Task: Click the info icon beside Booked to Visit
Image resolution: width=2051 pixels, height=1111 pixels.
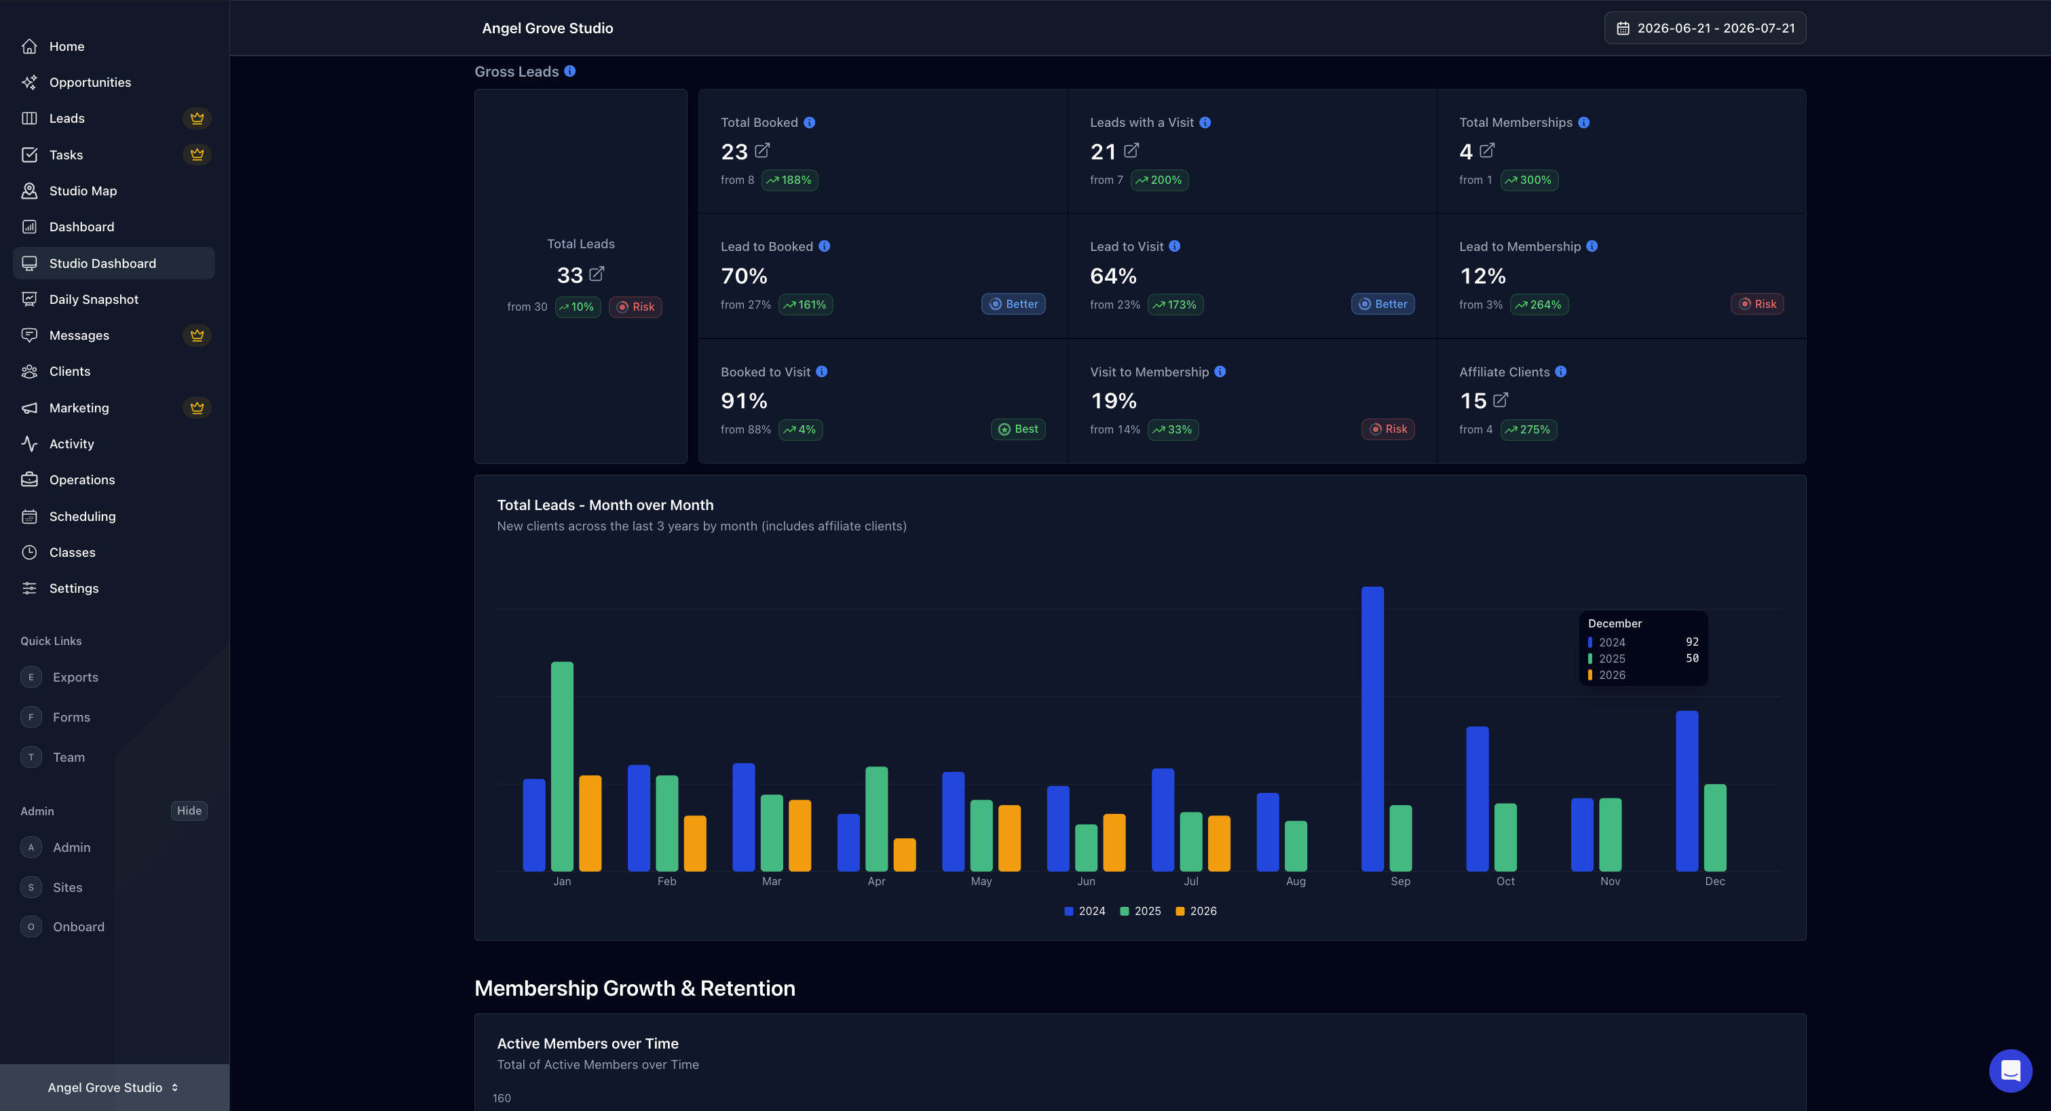Action: [x=822, y=372]
